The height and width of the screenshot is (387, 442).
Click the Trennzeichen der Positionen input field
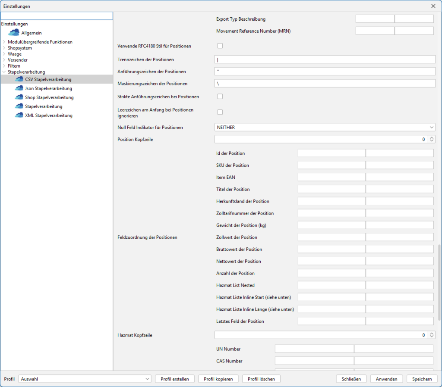[325, 59]
